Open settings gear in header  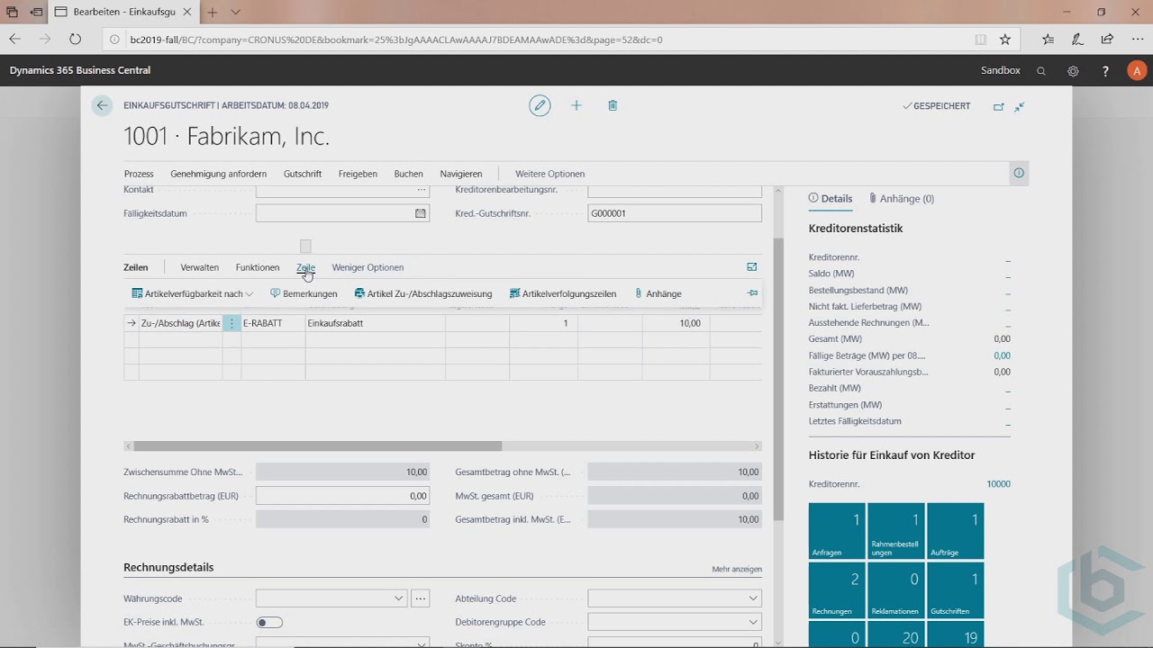click(x=1073, y=71)
